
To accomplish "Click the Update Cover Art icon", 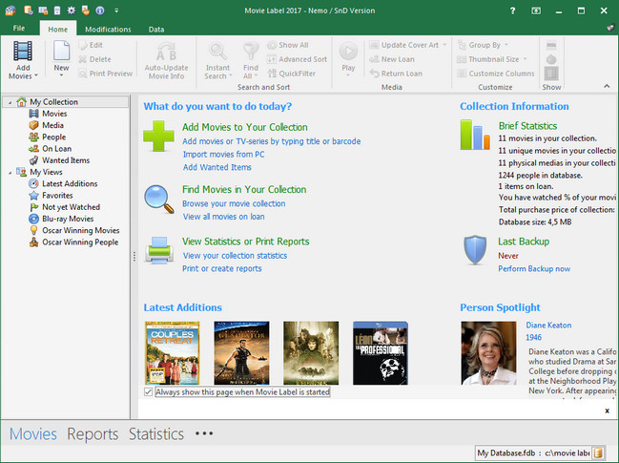I will (374, 45).
